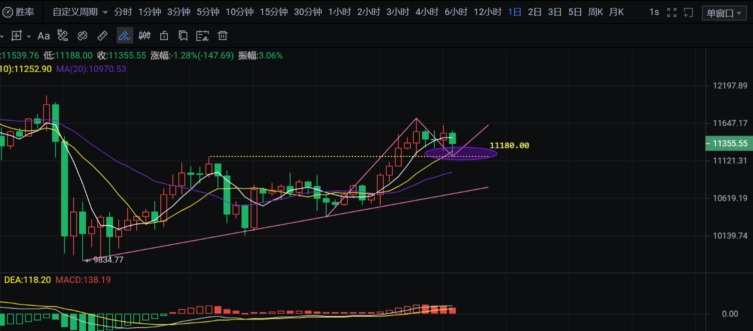Image resolution: width=753 pixels, height=331 pixels.
Task: Switch to the 5日 timeframe
Action: click(575, 12)
